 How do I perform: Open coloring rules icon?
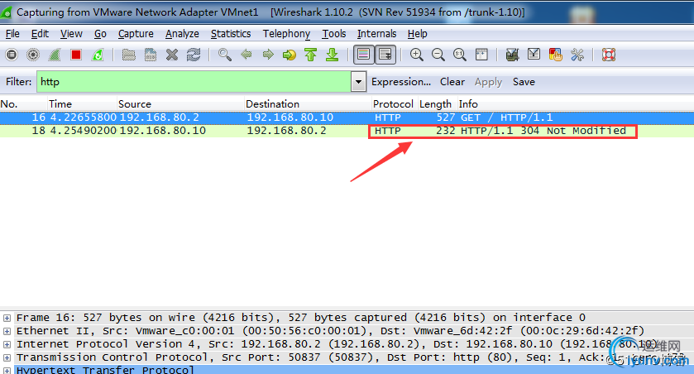(x=555, y=55)
